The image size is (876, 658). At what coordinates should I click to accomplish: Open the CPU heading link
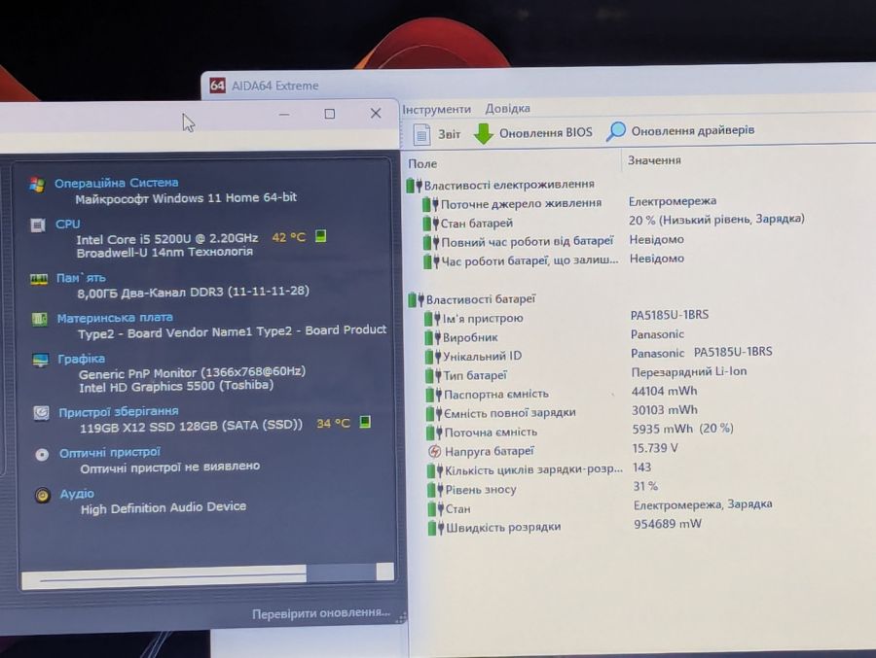pos(67,224)
